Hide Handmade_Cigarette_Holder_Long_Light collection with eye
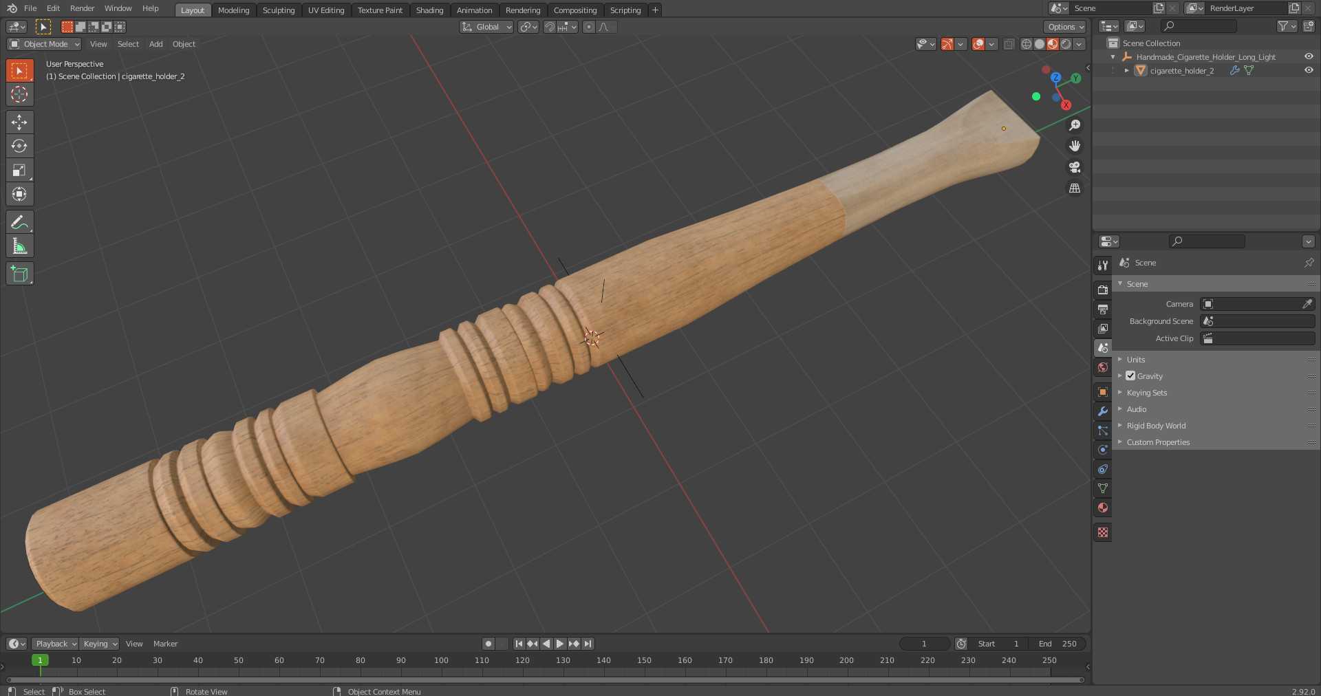 click(1309, 56)
